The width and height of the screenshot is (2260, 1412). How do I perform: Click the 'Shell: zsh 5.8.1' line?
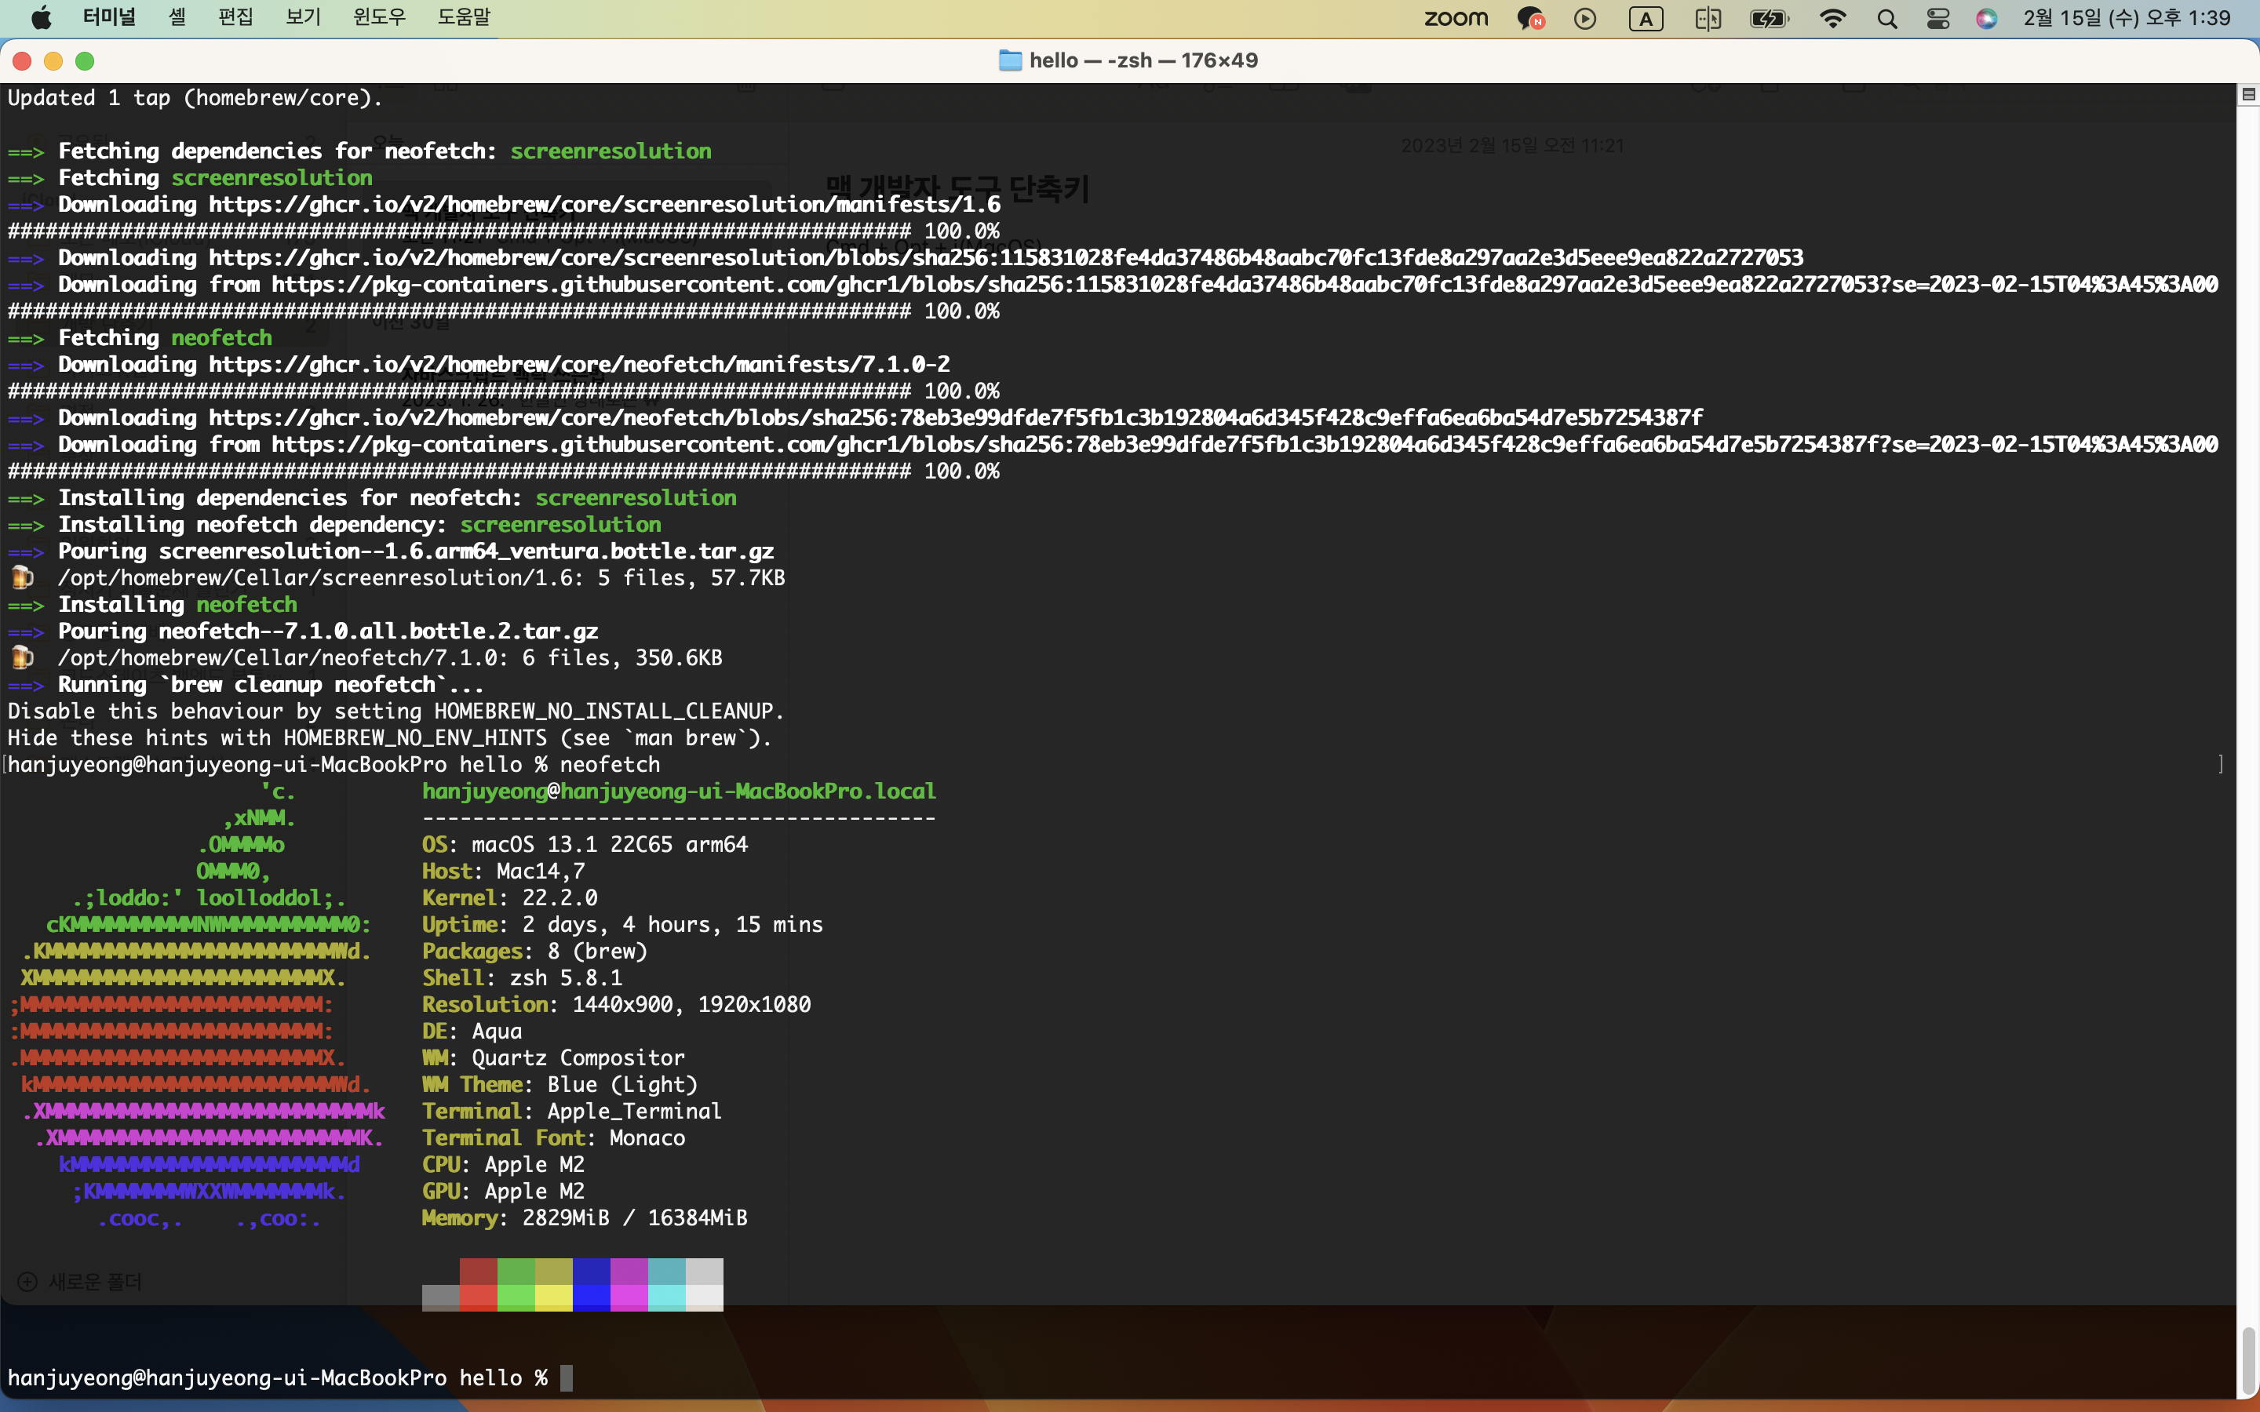point(522,977)
